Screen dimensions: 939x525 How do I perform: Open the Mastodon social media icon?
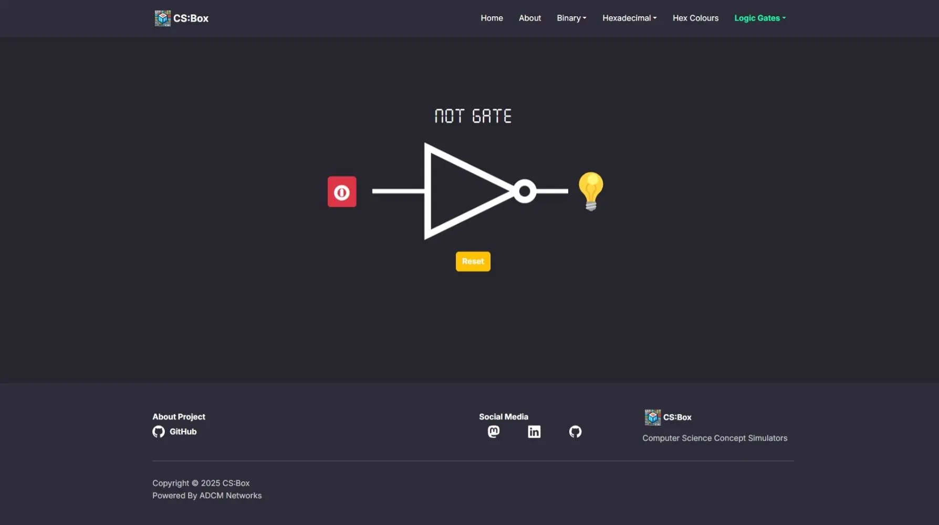pos(494,432)
